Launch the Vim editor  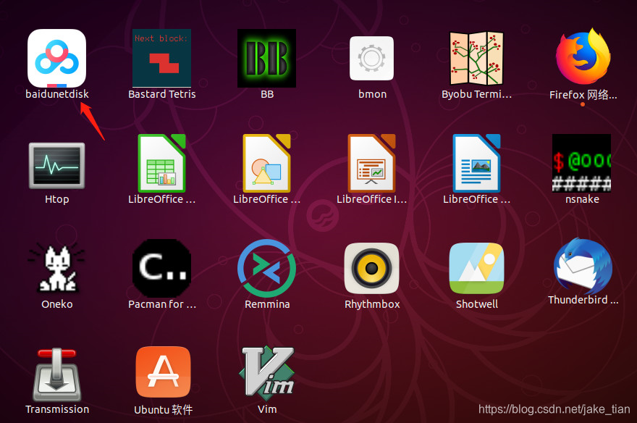pyautogui.click(x=268, y=372)
